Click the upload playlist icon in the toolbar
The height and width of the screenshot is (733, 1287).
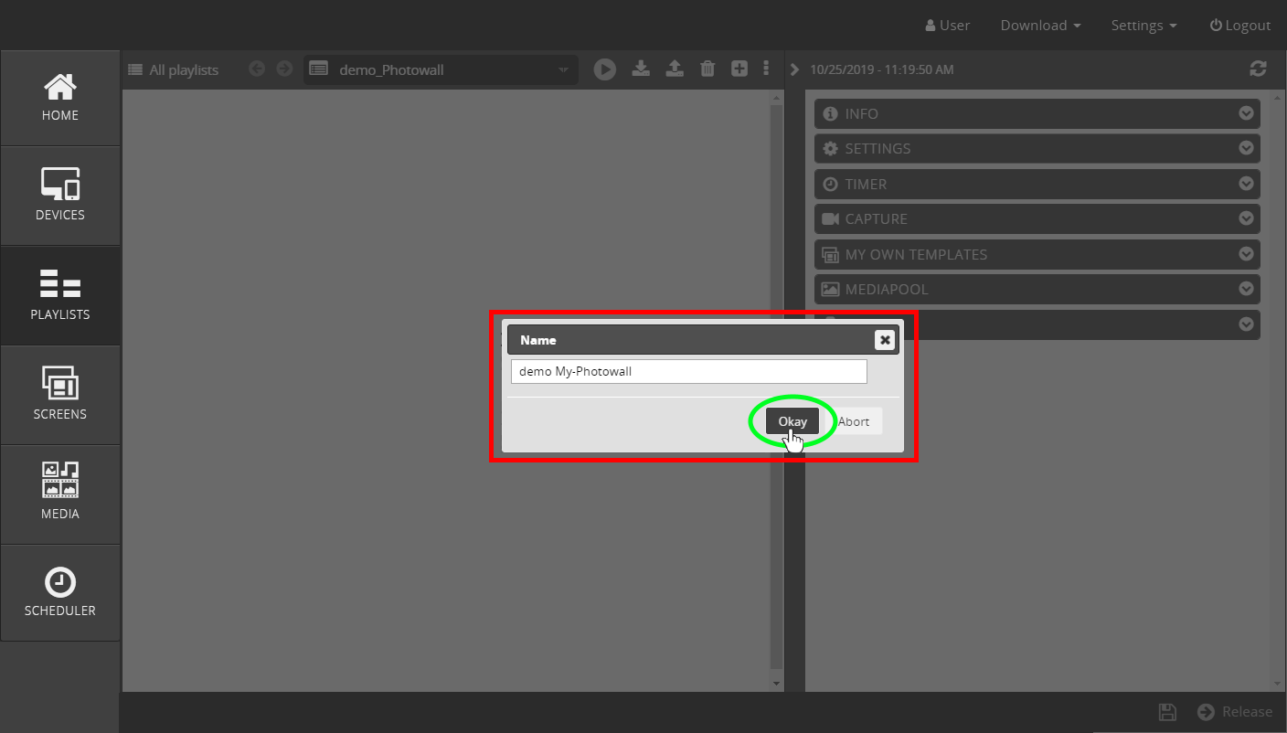[x=675, y=69]
